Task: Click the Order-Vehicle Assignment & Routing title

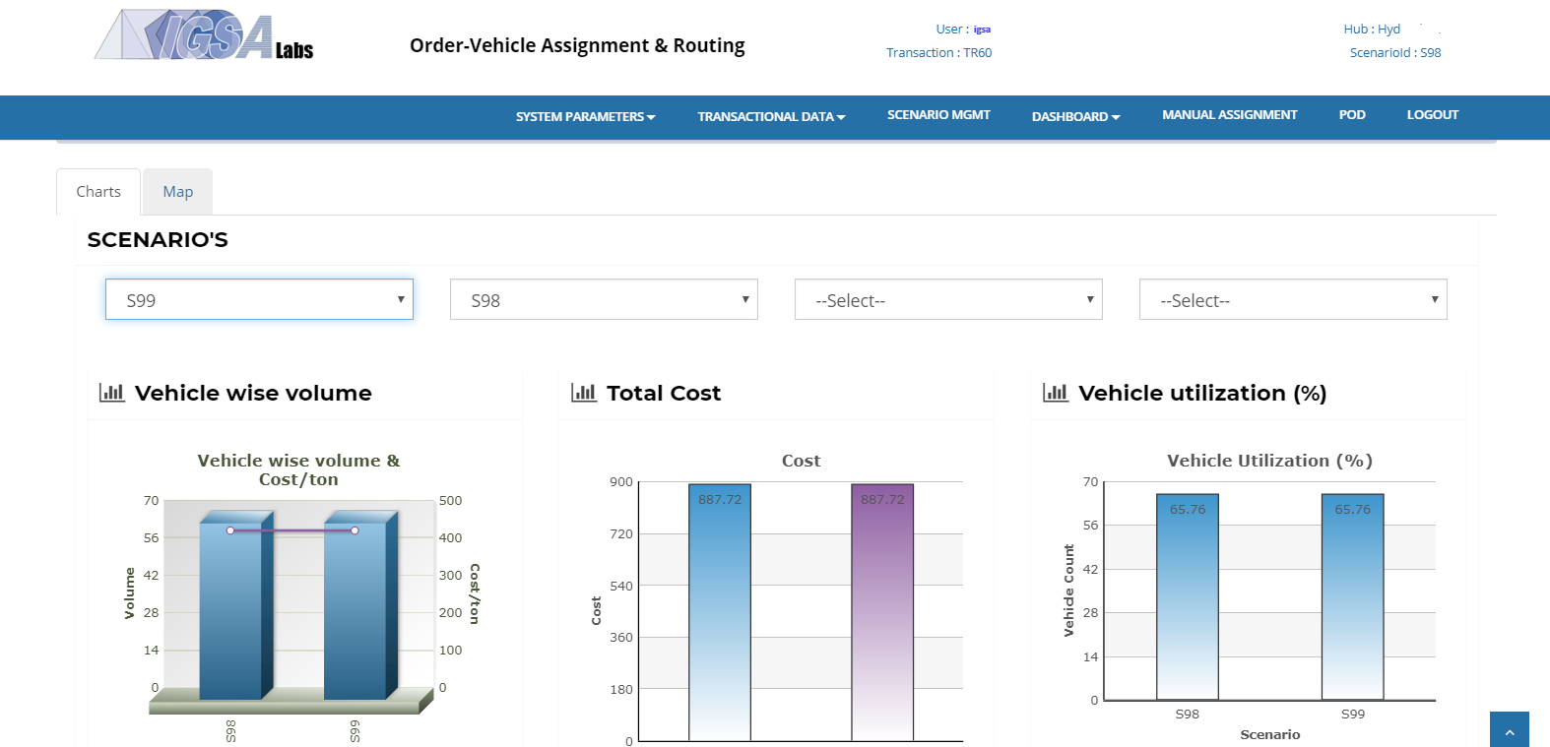Action: click(577, 45)
